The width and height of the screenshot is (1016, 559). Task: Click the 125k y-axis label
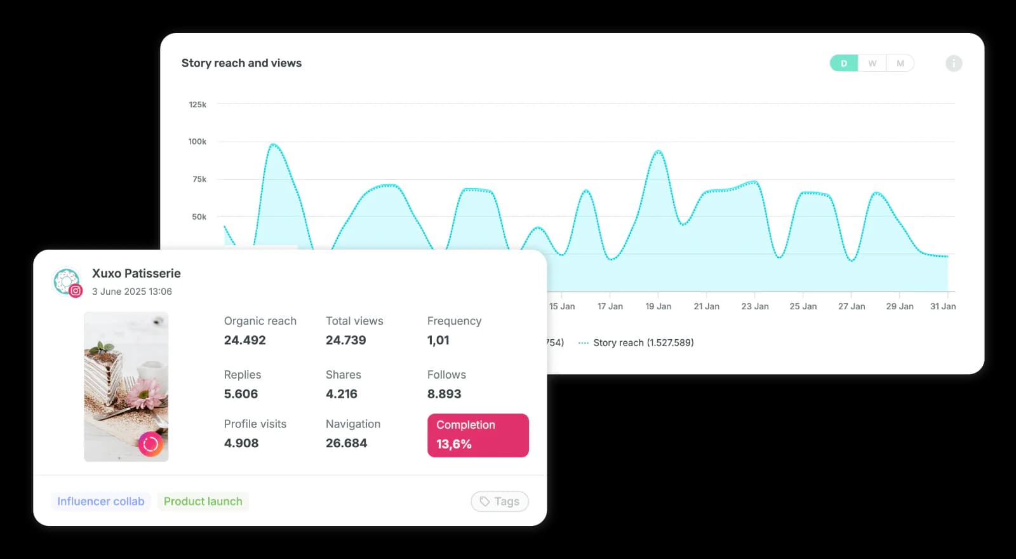pyautogui.click(x=197, y=104)
